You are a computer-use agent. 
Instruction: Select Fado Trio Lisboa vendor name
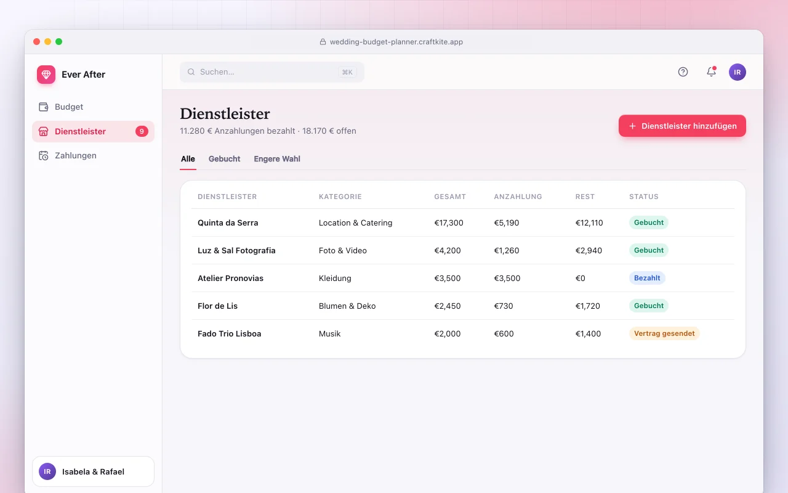[x=229, y=333]
